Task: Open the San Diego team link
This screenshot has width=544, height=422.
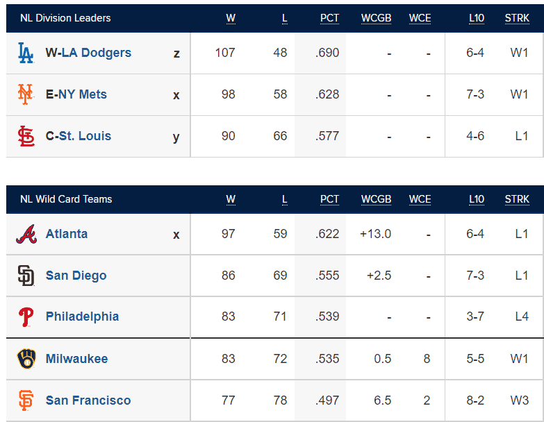Action: click(76, 276)
